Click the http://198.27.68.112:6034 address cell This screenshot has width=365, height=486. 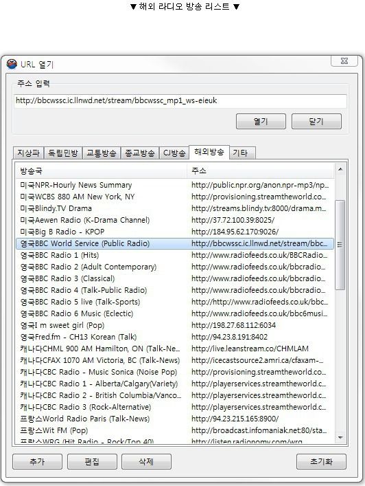[x=233, y=325]
